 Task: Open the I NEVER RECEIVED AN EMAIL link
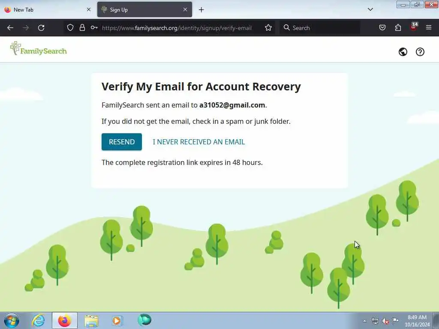click(x=199, y=142)
